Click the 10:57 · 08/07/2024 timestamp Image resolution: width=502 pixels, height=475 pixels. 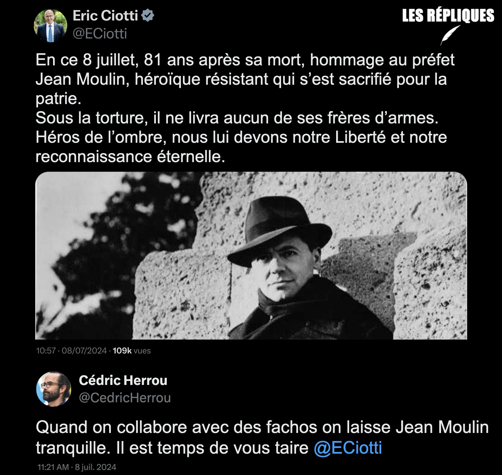point(71,351)
